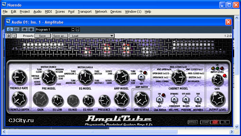Click the 'Small Combo' cabinet label
241x136 pixels.
click(162, 81)
